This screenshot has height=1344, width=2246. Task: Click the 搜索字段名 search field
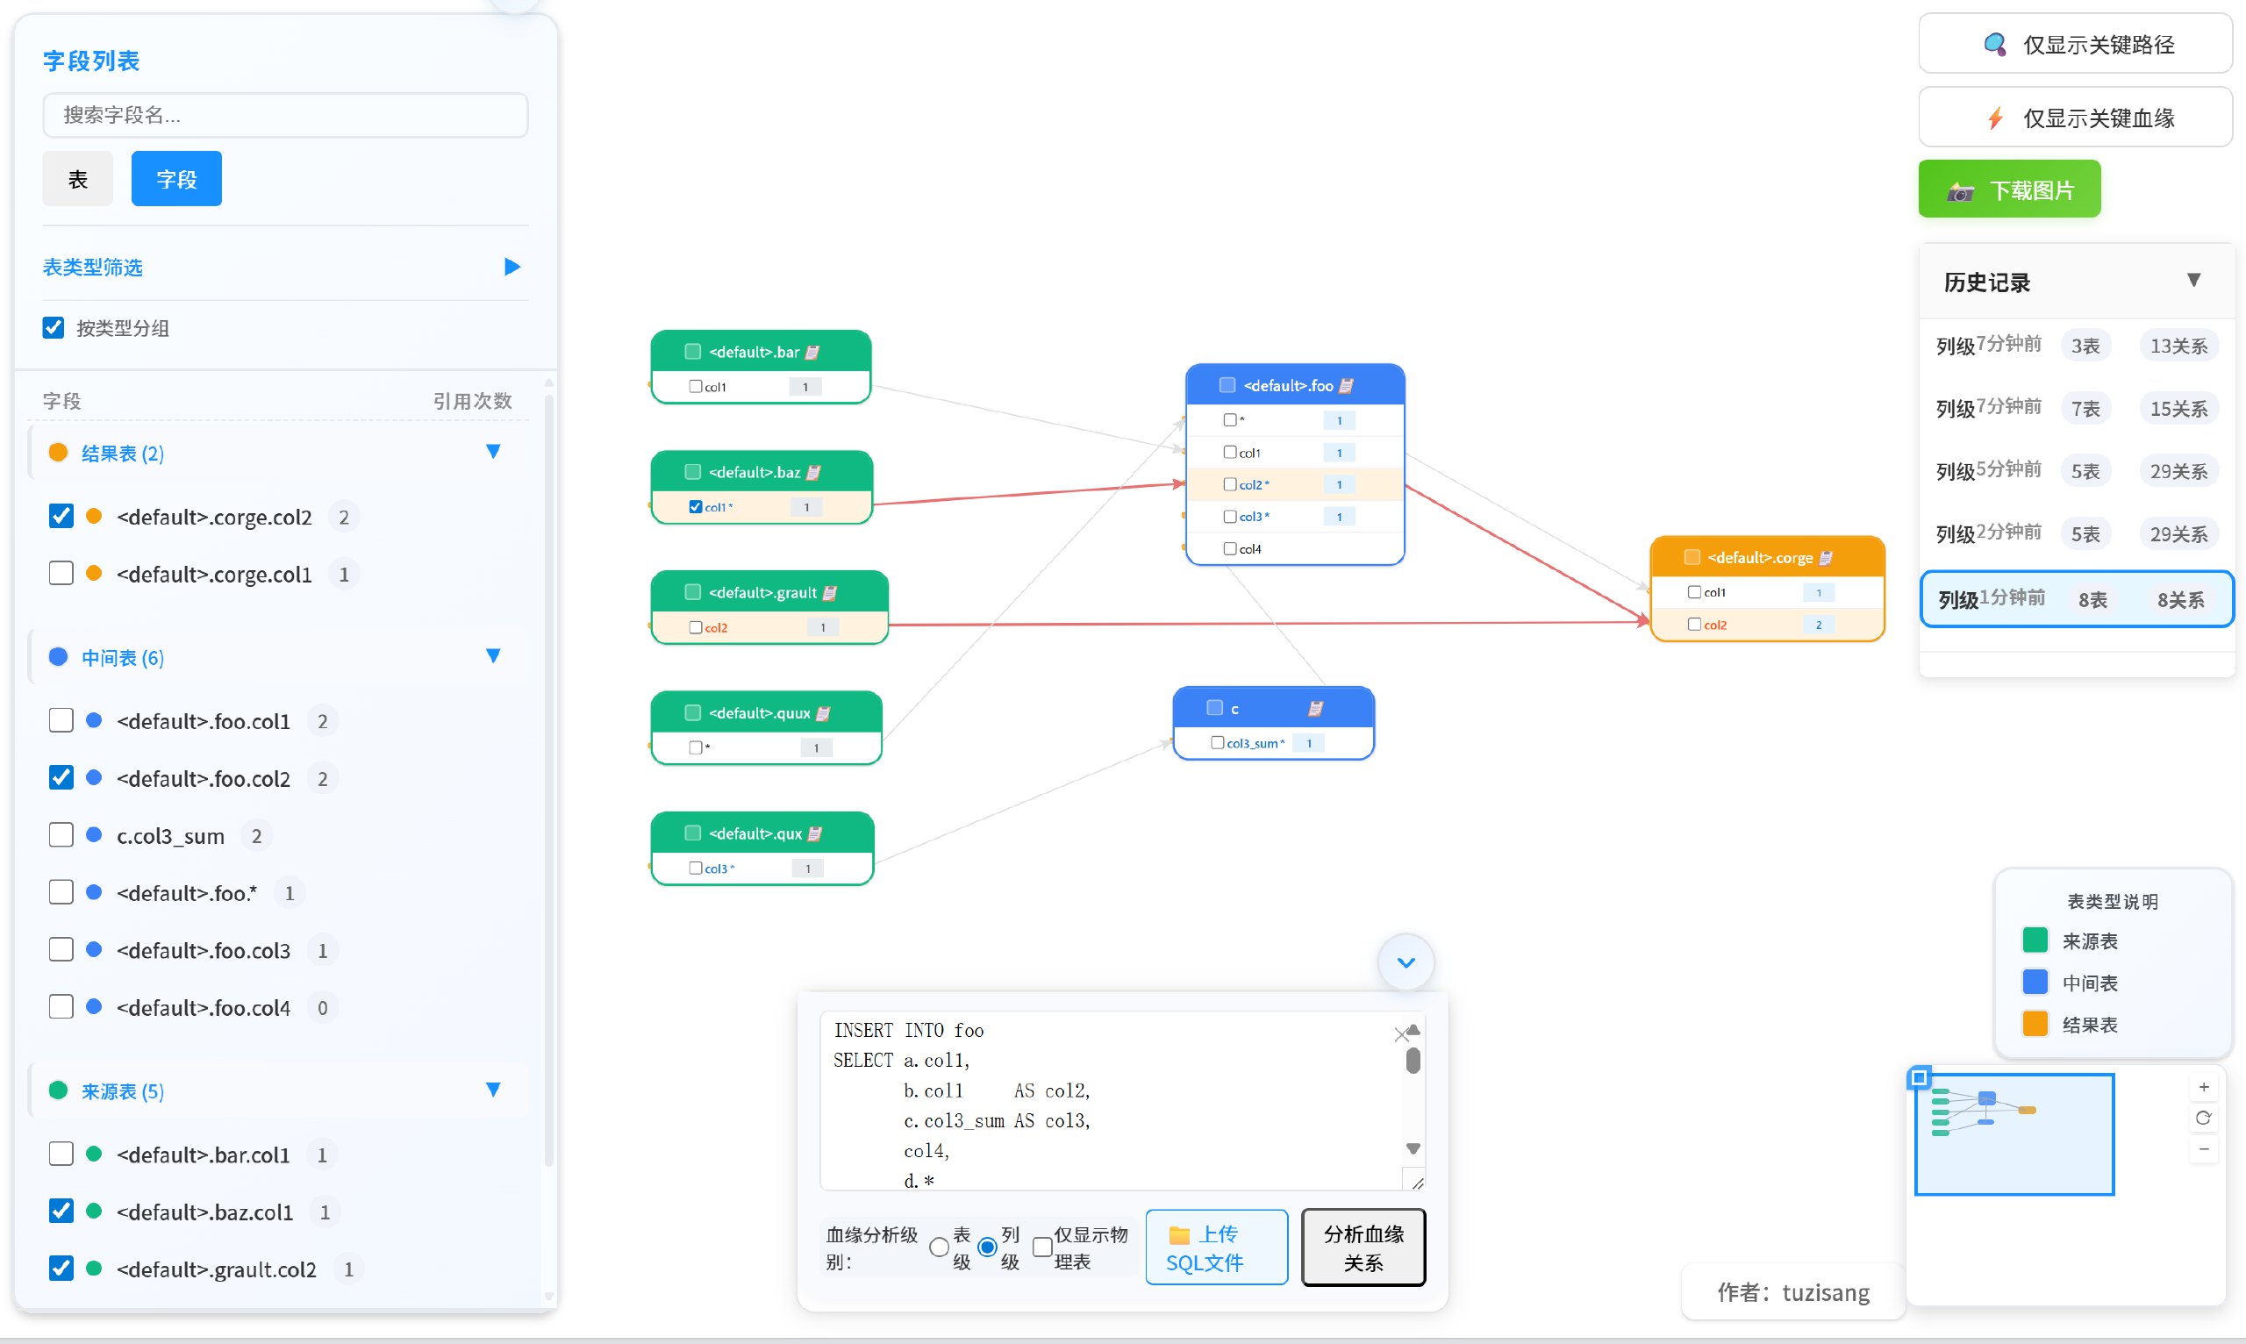pos(284,115)
